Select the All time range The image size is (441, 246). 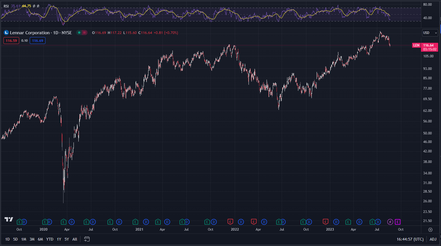(75, 239)
